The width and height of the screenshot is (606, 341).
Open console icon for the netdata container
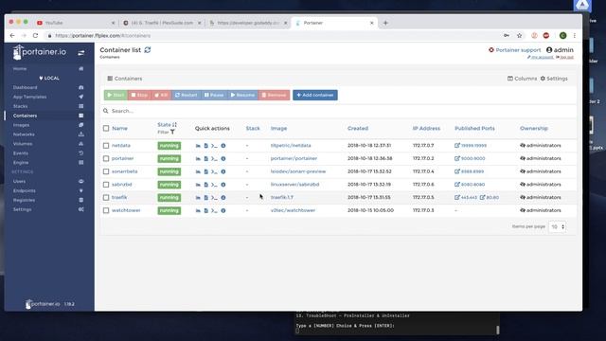[x=214, y=146]
